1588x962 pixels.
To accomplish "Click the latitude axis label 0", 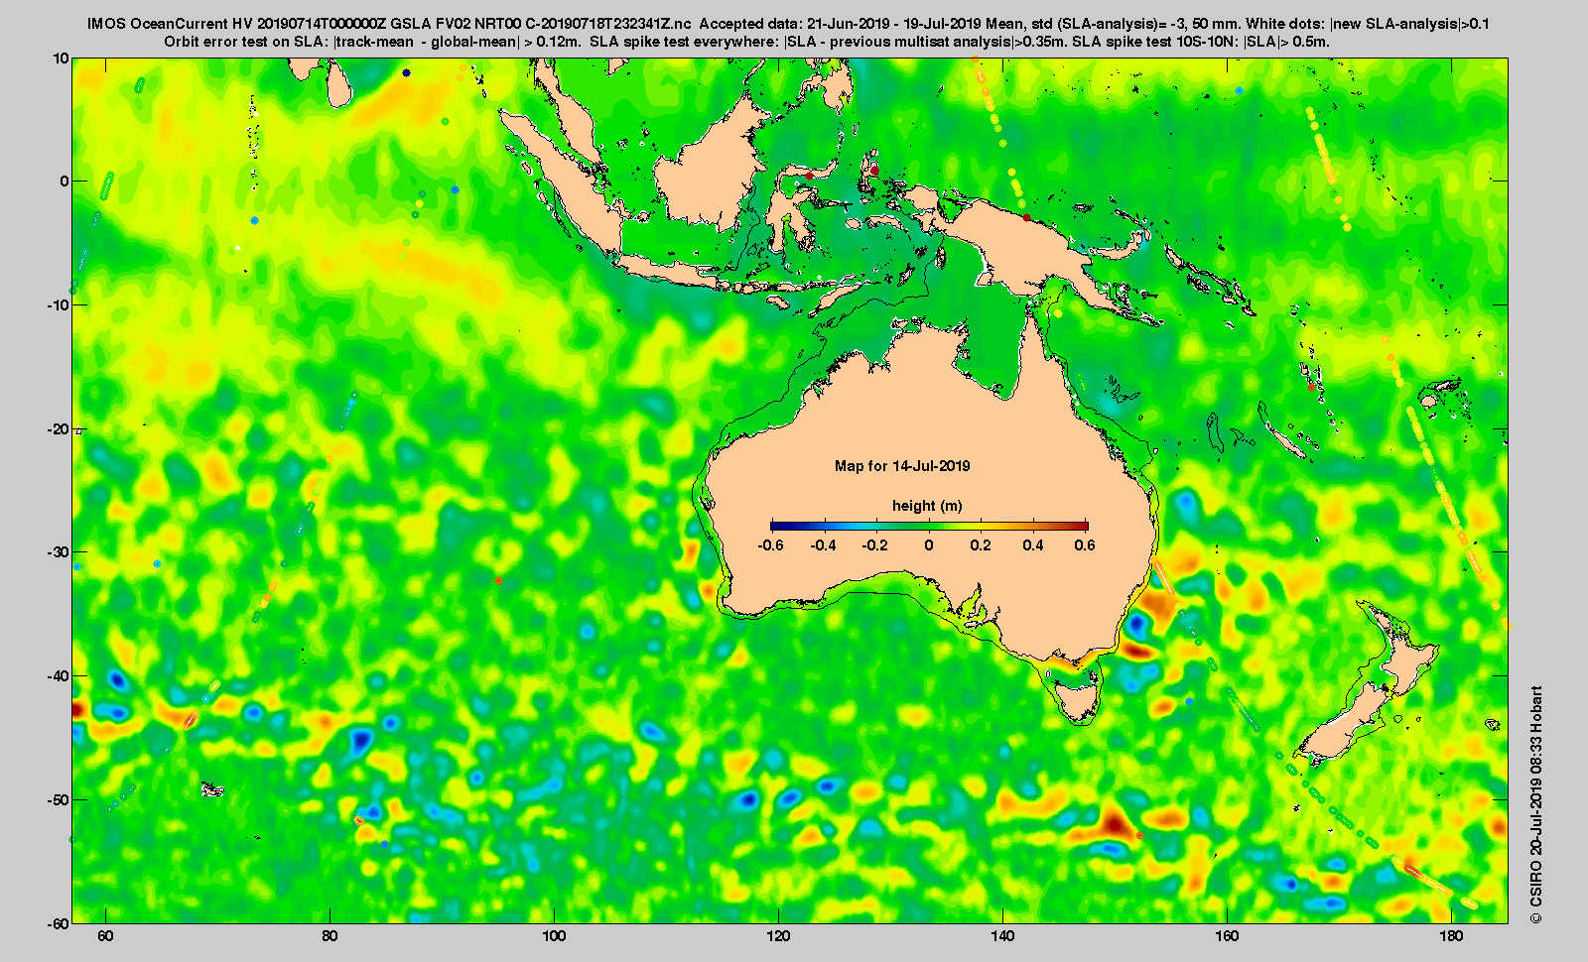I will pos(66,181).
